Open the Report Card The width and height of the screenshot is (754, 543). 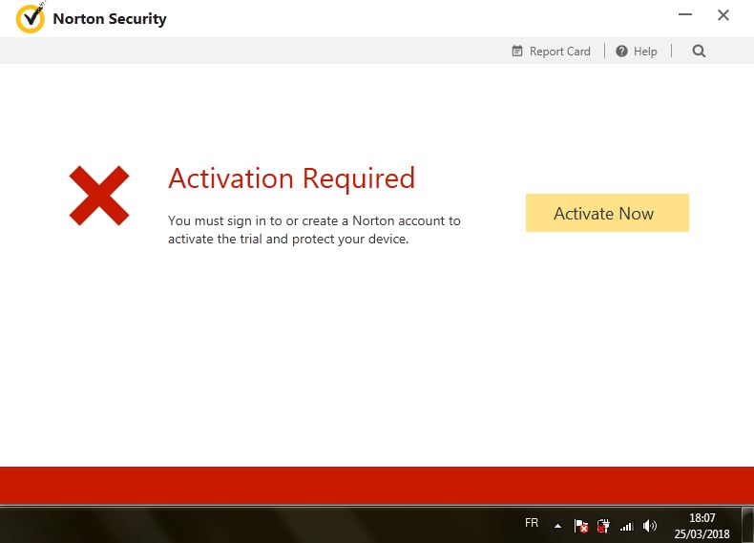[551, 51]
